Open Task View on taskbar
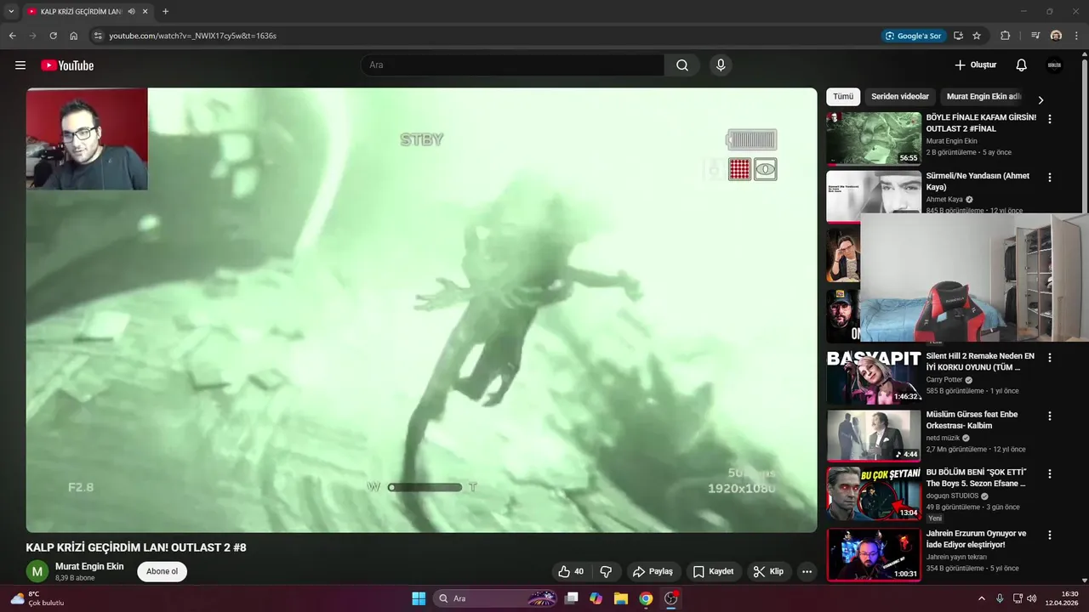Image resolution: width=1089 pixels, height=612 pixels. [572, 598]
